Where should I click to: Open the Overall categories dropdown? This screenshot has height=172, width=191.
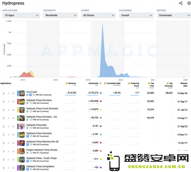(136, 15)
